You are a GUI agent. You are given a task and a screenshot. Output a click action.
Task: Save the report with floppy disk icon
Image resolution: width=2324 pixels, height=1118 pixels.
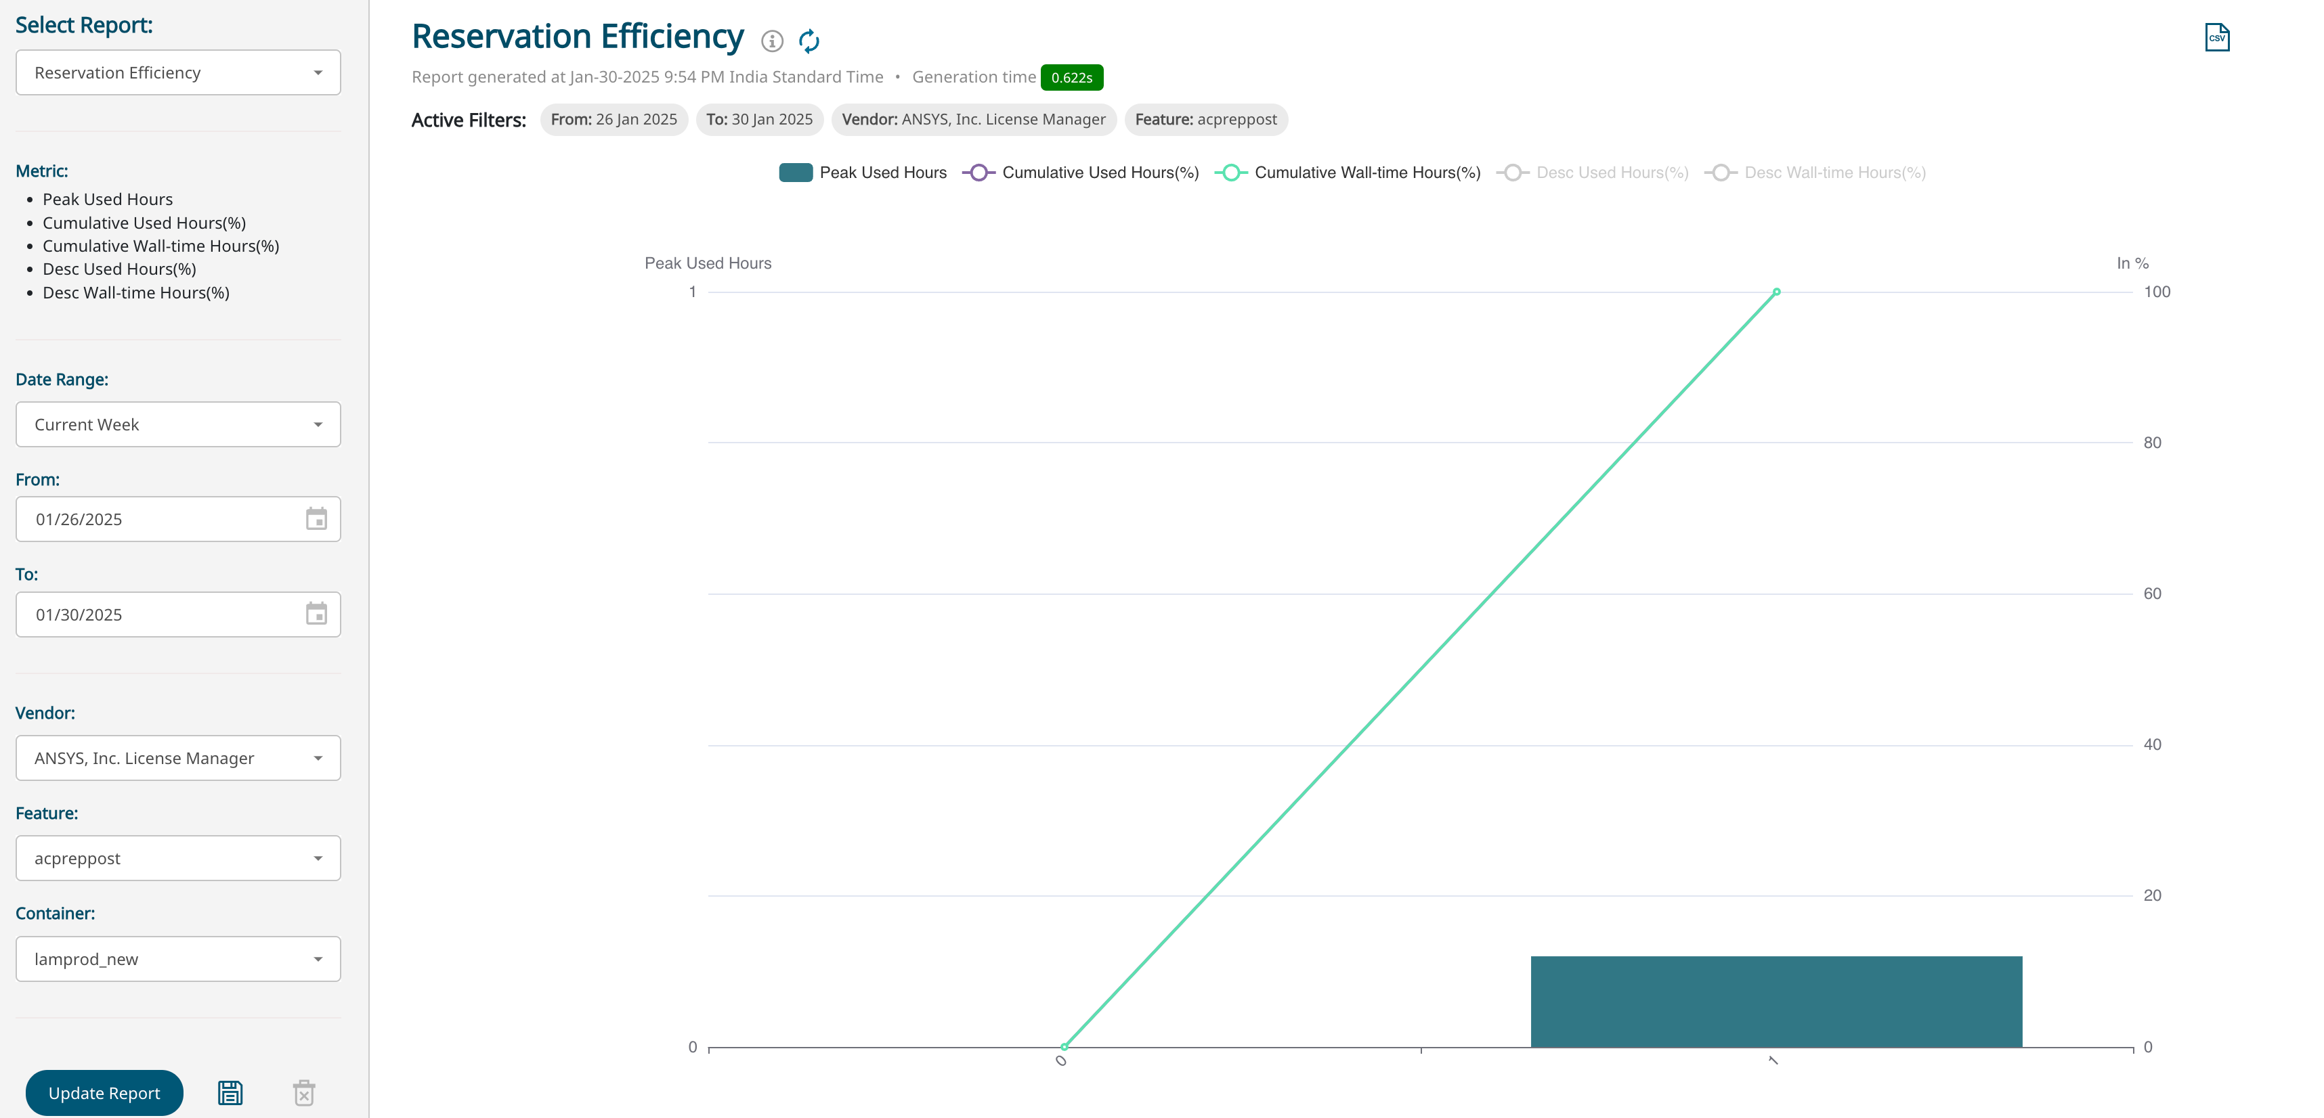click(230, 1093)
